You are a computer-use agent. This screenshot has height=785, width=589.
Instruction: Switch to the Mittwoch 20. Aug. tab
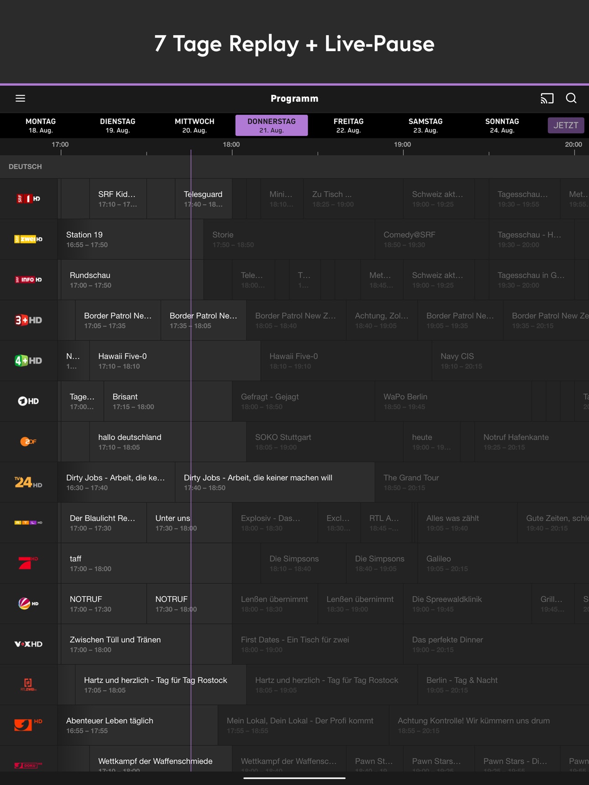pos(195,126)
